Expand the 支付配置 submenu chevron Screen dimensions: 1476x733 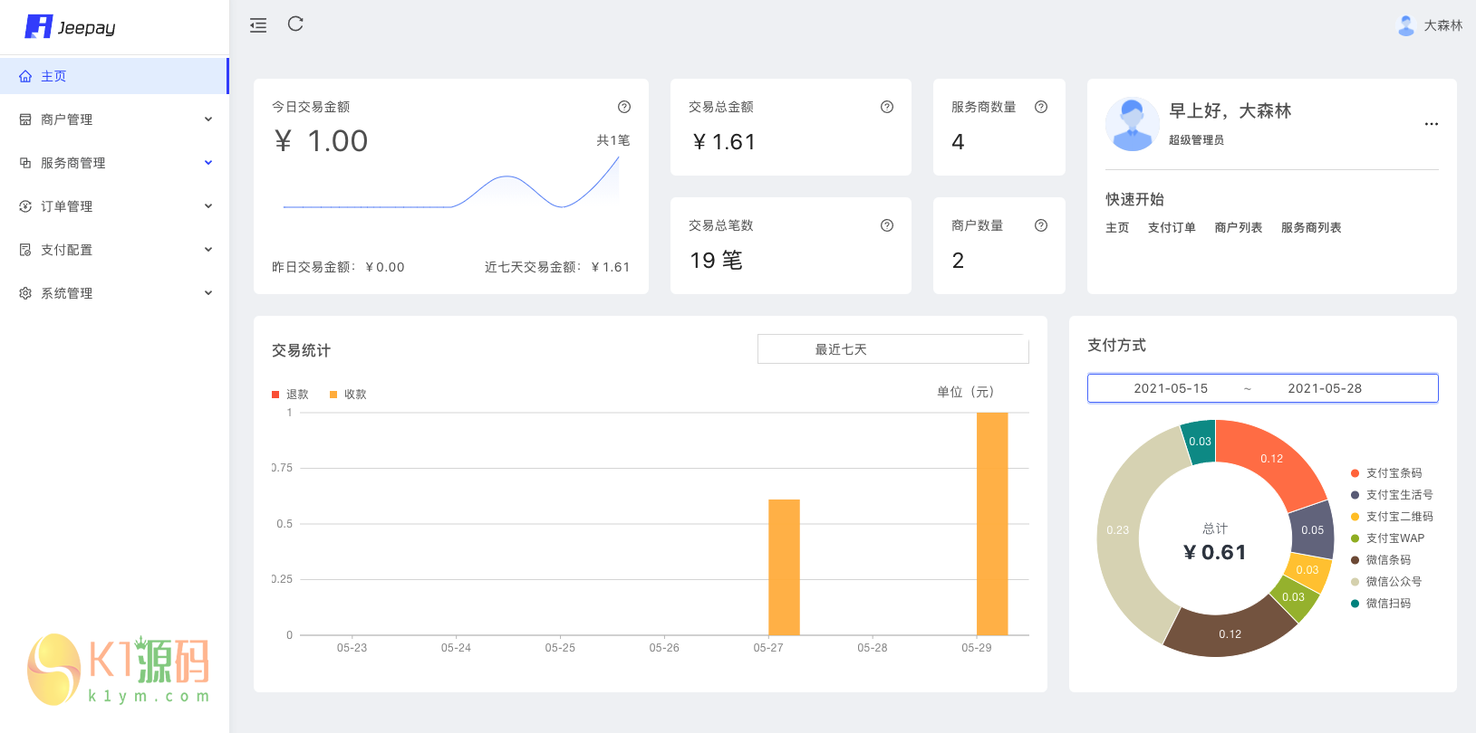tap(208, 250)
